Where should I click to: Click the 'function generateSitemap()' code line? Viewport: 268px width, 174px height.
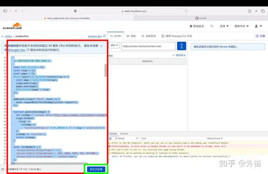tap(31, 112)
